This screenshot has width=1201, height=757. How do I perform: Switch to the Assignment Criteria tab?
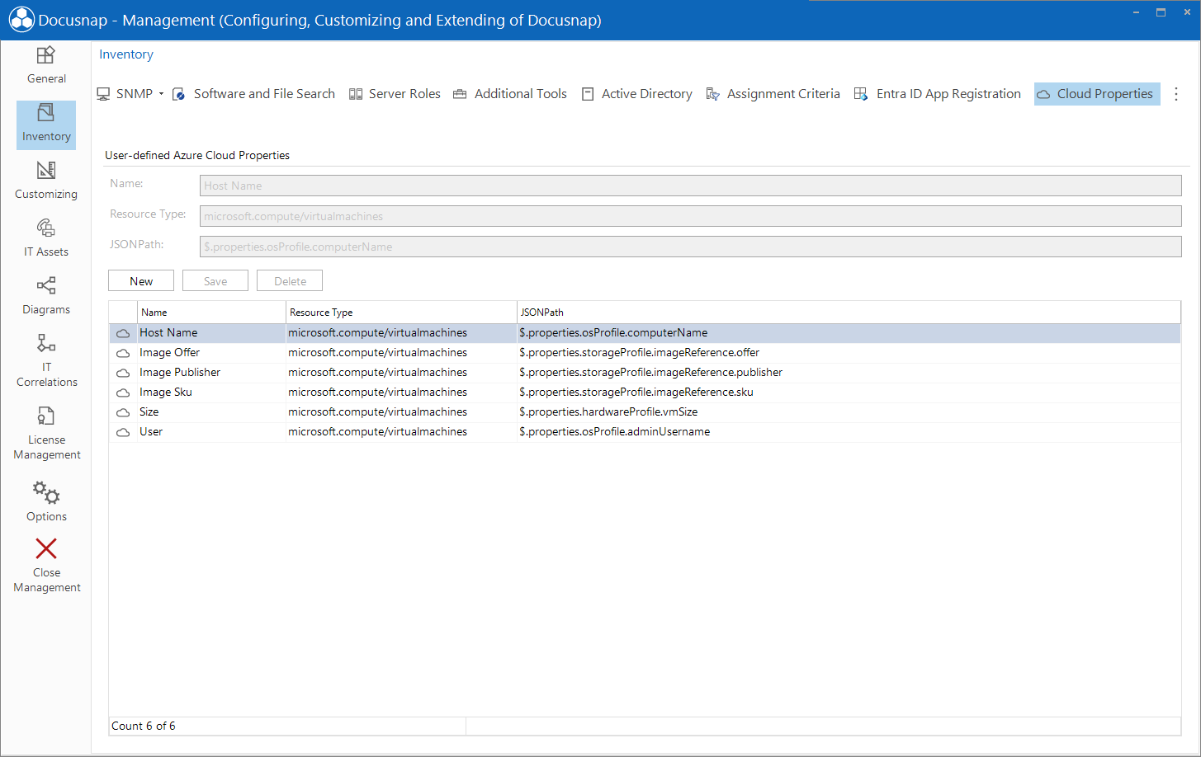tap(783, 94)
